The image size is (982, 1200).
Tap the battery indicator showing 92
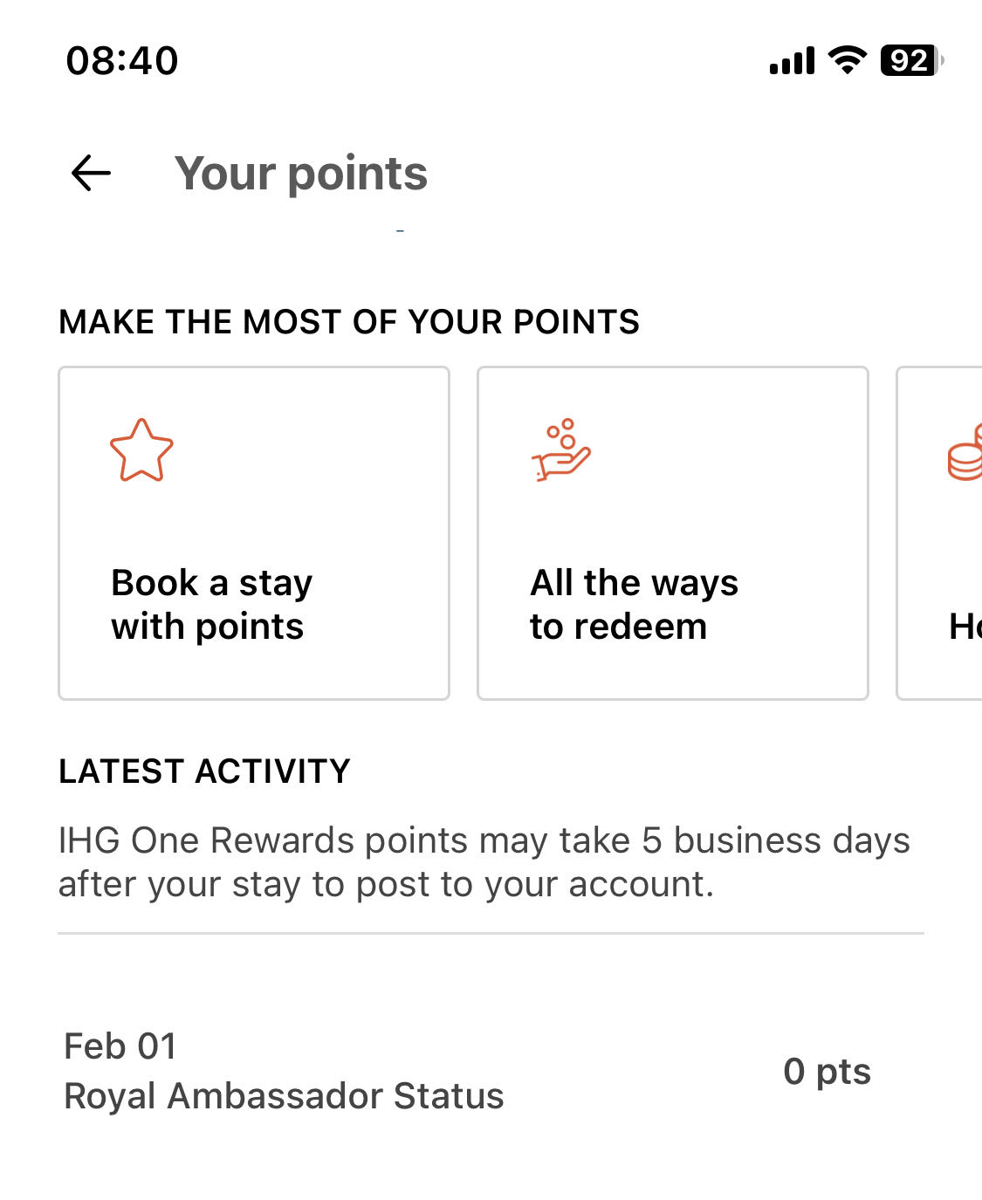[912, 60]
